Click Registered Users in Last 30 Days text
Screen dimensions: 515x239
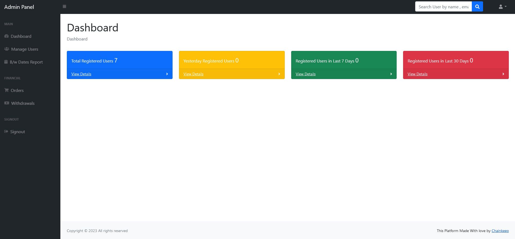tap(440, 61)
